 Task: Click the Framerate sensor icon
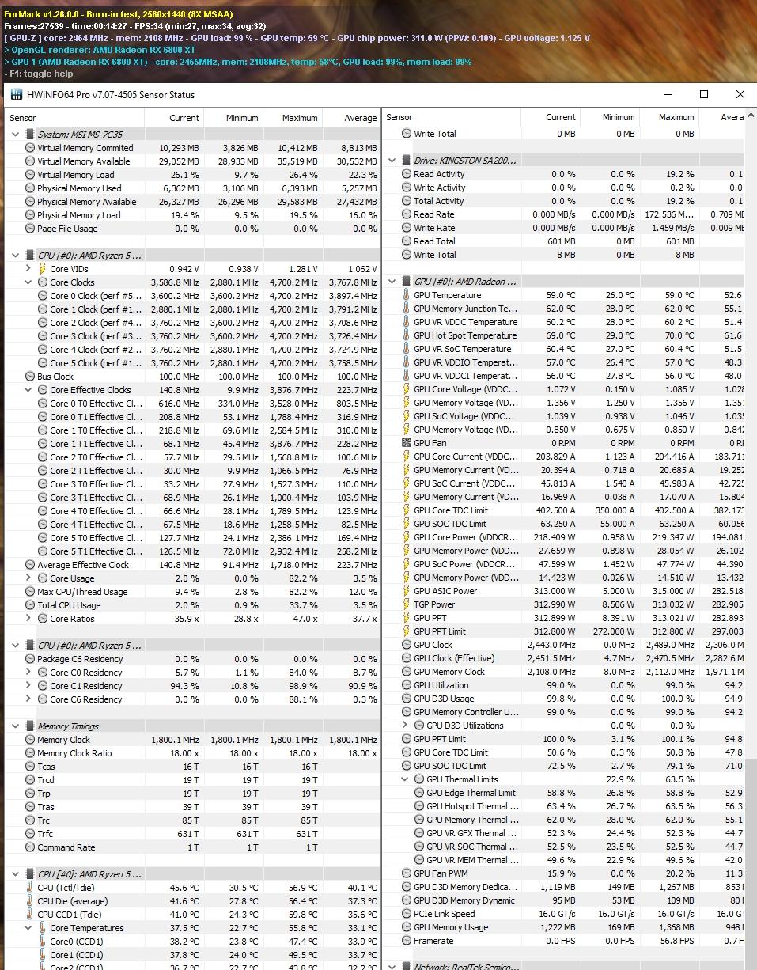pos(407,941)
